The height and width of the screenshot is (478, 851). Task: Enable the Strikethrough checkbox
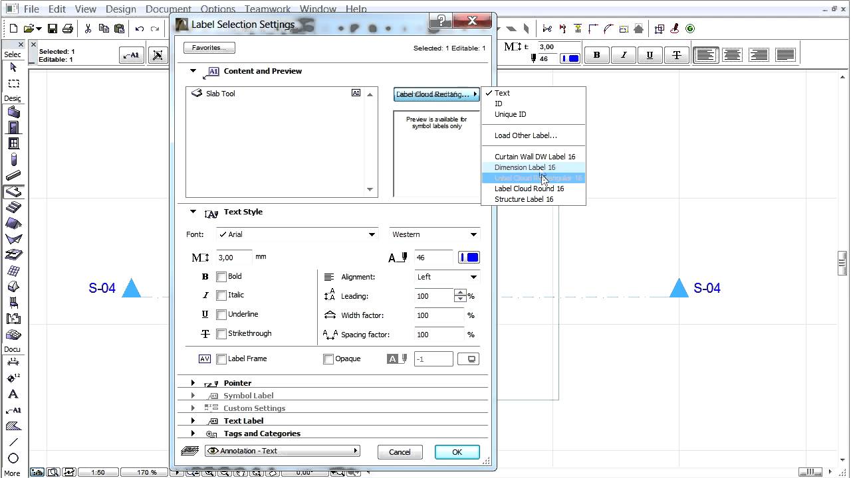(221, 334)
